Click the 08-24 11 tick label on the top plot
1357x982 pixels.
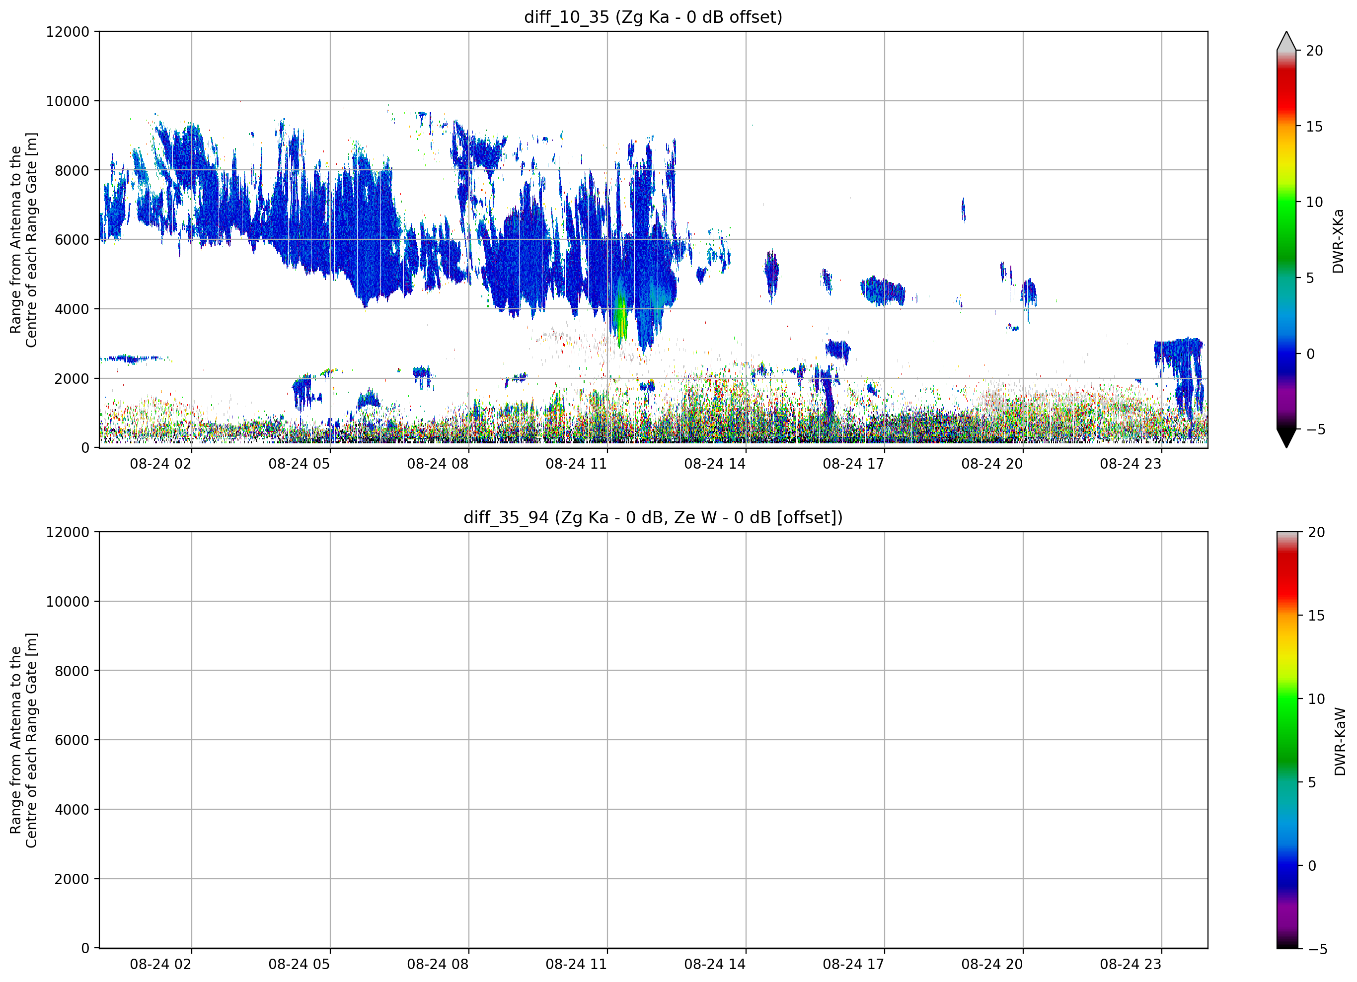pyautogui.click(x=576, y=464)
